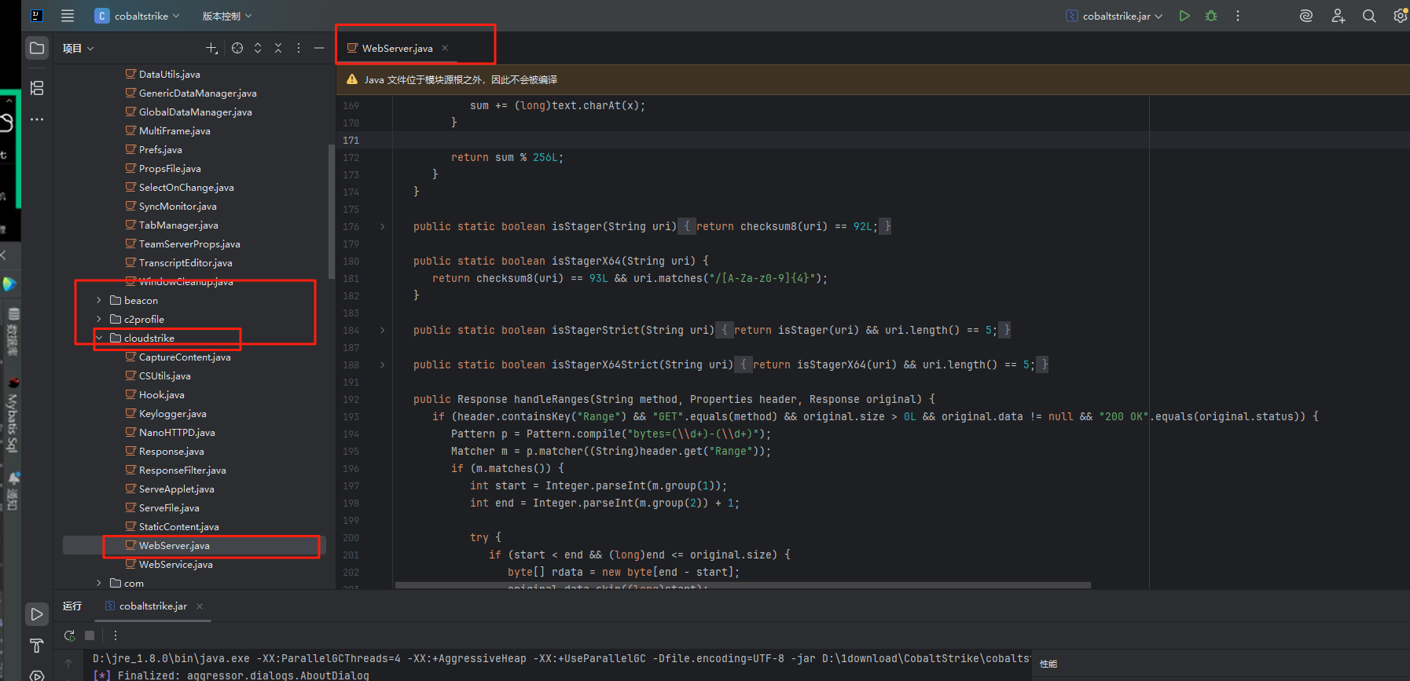This screenshot has width=1410, height=681.
Task: Click the Java file outside module warning banner
Action: click(873, 79)
